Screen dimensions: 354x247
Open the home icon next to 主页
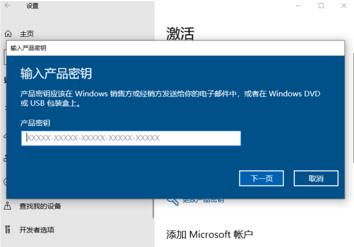point(8,34)
